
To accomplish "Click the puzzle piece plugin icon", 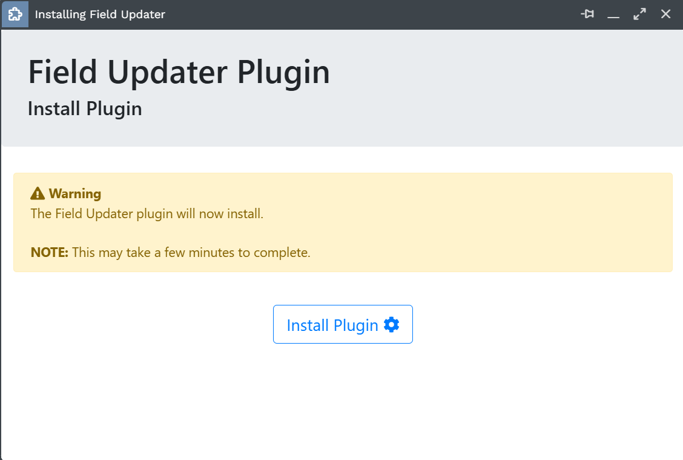I will (15, 14).
